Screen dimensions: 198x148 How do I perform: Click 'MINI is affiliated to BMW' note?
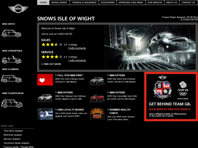pos(168,115)
